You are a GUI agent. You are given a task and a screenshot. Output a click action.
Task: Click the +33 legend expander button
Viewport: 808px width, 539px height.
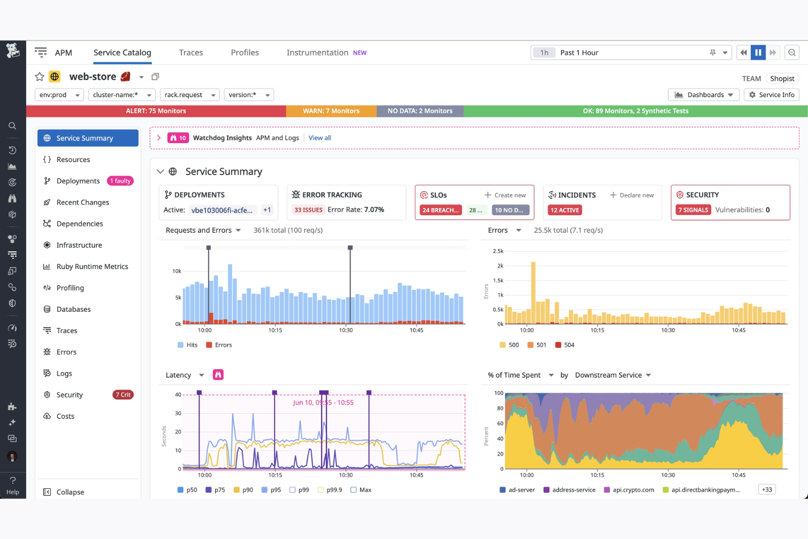coord(766,489)
